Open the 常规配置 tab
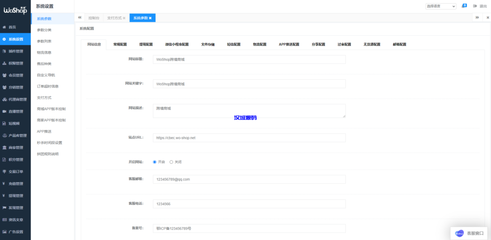The width and height of the screenshot is (491, 240). [x=120, y=44]
